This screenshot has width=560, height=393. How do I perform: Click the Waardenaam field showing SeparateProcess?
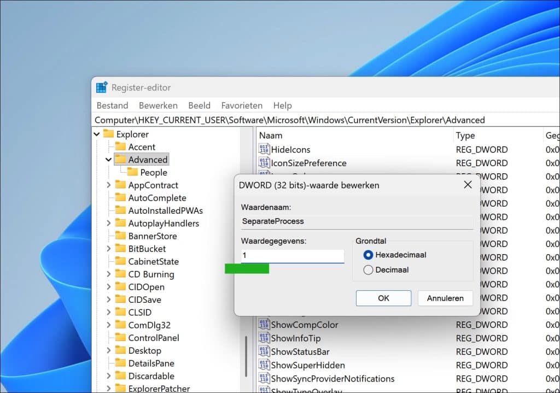[357, 221]
